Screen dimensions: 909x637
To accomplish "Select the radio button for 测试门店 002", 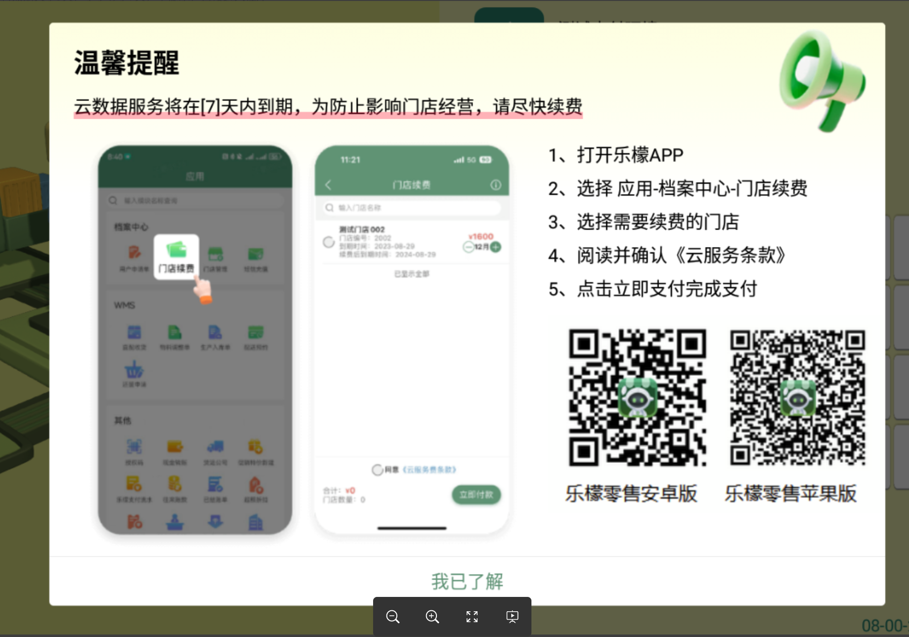I will pos(329,242).
